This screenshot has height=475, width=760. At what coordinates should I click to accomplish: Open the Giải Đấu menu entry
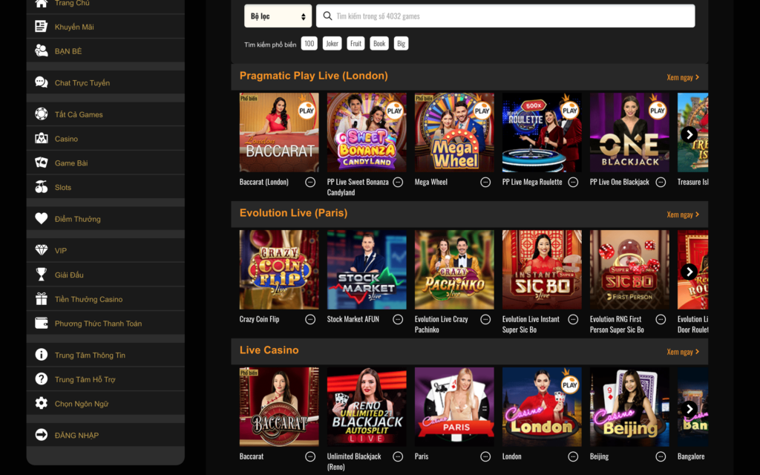105,275
